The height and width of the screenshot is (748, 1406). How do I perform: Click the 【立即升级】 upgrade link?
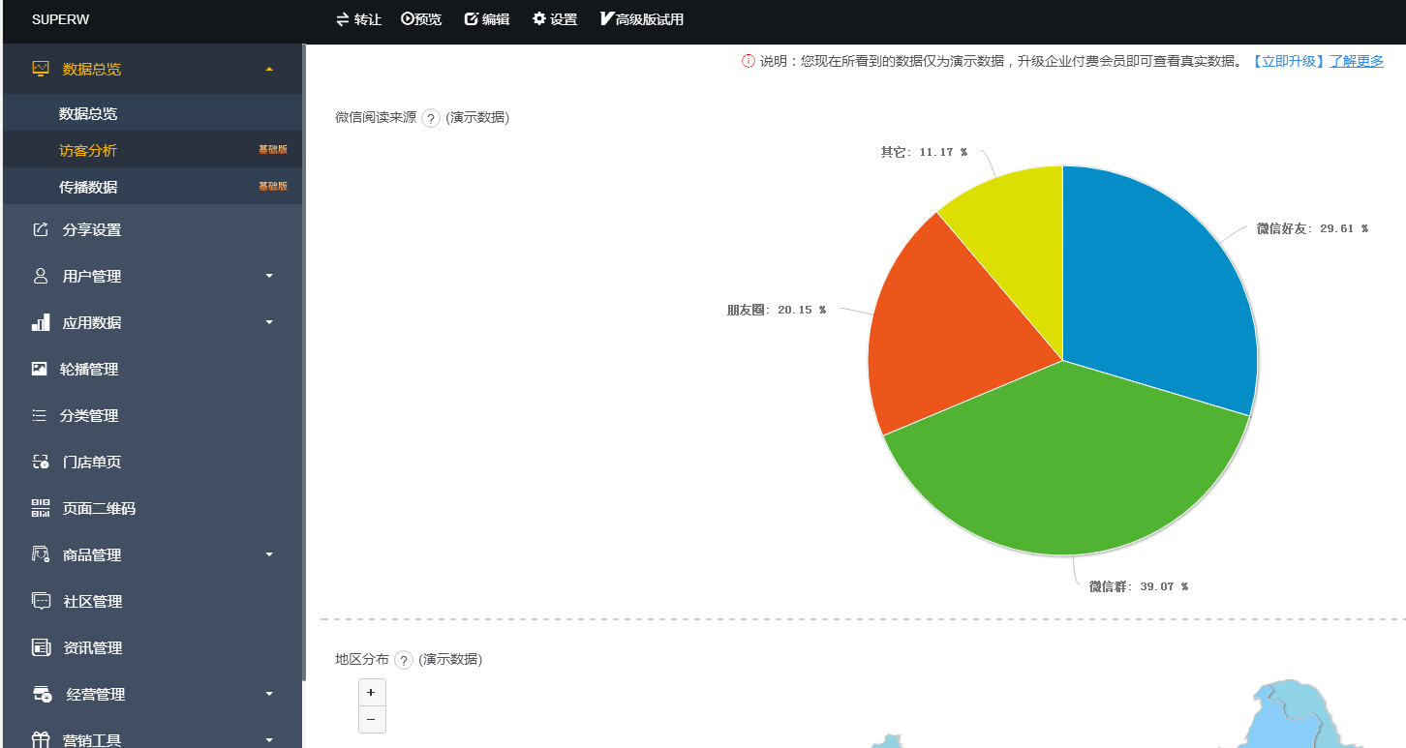tap(1288, 61)
